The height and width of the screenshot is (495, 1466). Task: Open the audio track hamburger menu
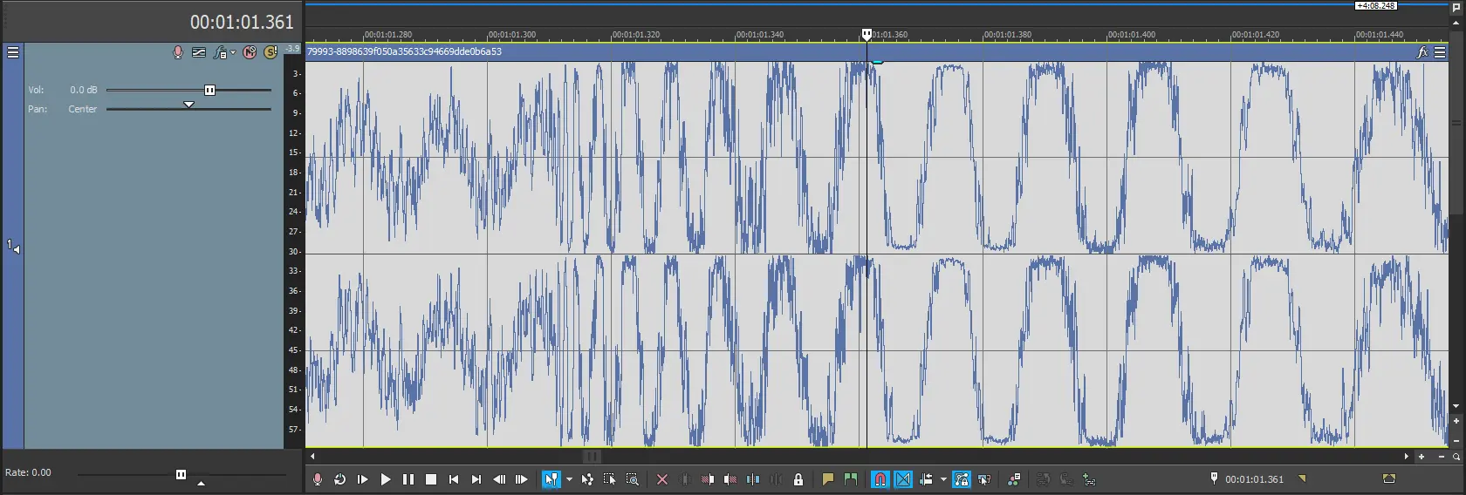(13, 52)
